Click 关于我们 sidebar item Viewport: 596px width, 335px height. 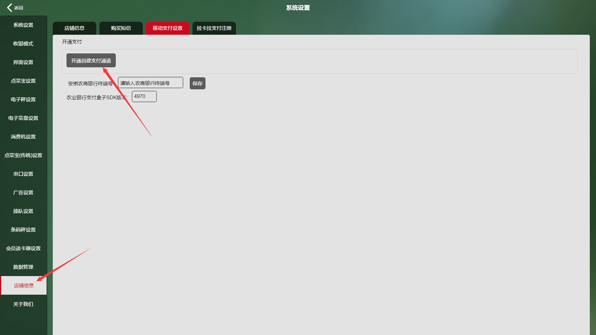[23, 304]
